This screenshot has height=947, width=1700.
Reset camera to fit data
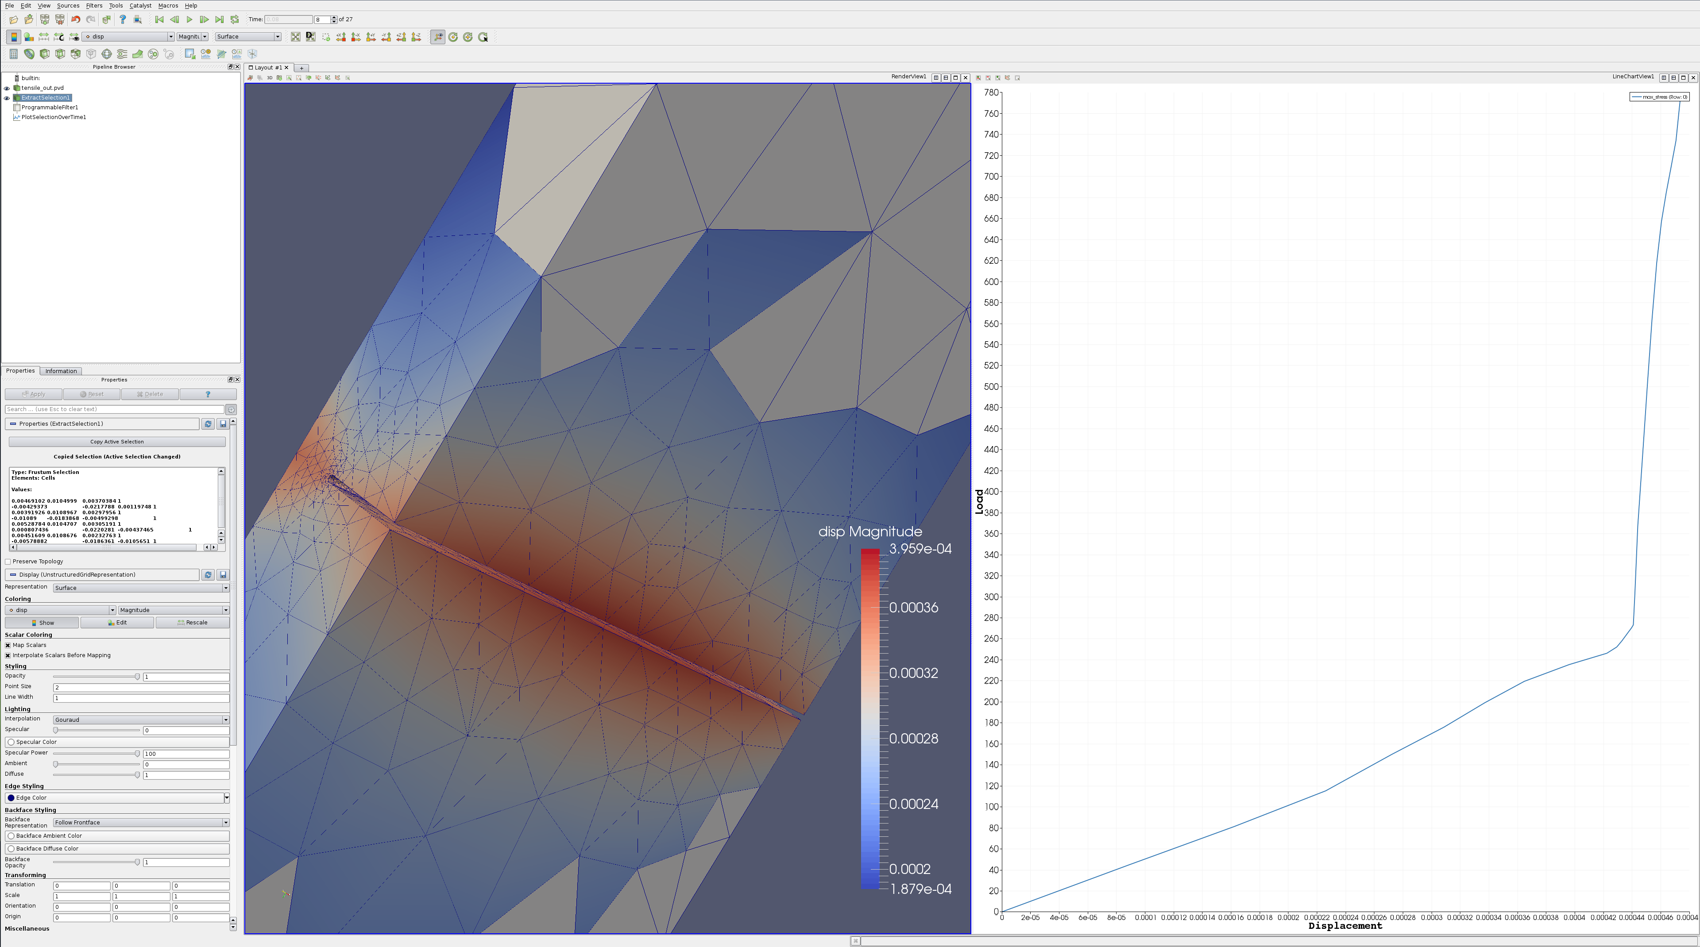coord(296,37)
